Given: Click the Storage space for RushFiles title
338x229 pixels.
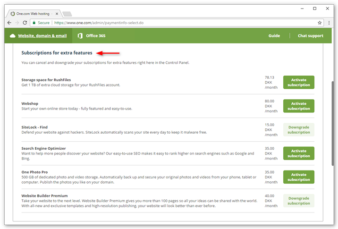Looking at the screenshot, I should click(x=46, y=80).
